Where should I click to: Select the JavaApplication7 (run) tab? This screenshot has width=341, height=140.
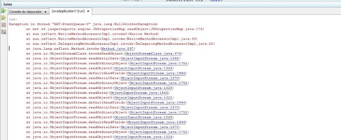68,11
